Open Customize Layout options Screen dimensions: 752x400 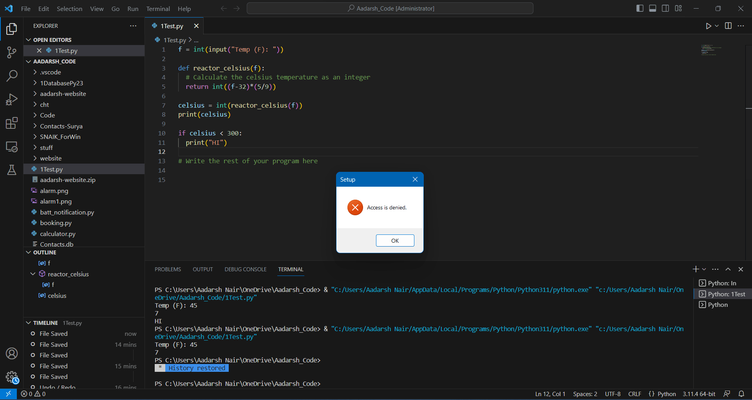coord(678,9)
